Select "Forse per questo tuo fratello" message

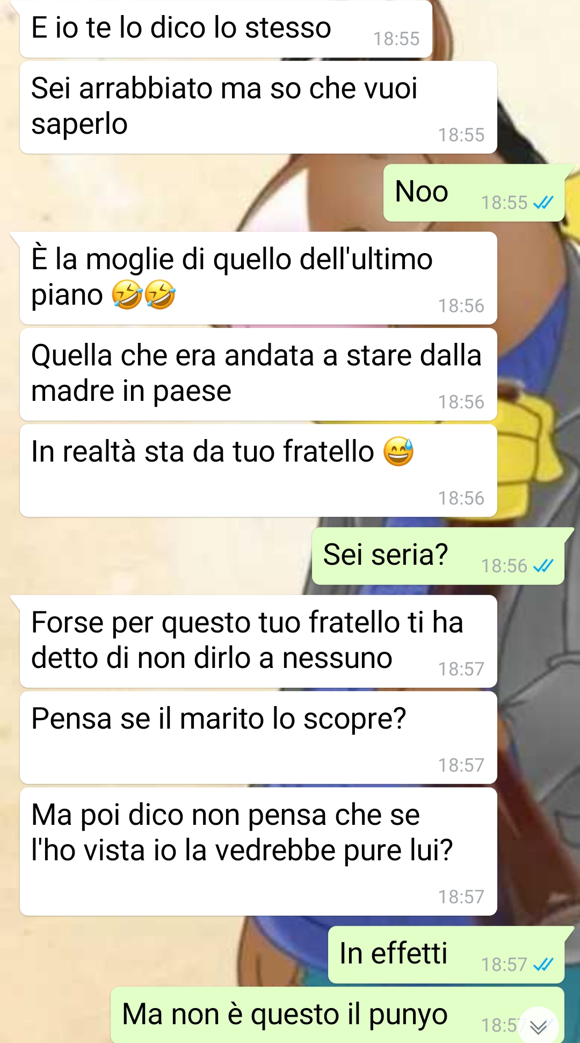pyautogui.click(x=258, y=642)
